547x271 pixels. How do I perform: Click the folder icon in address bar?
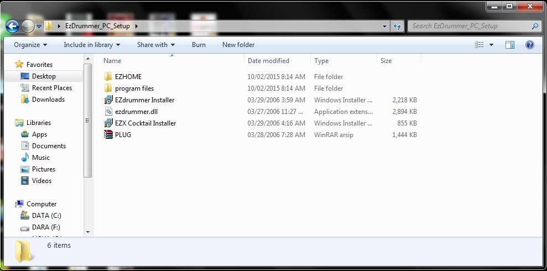tap(49, 26)
